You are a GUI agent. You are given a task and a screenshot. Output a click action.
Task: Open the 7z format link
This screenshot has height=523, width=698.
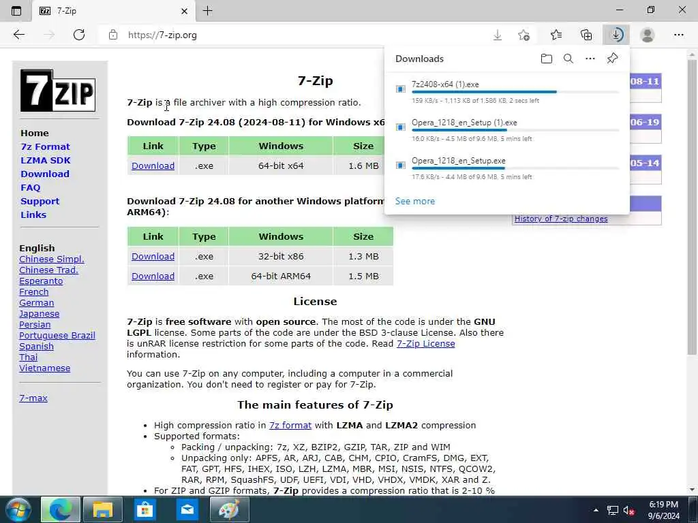290,426
